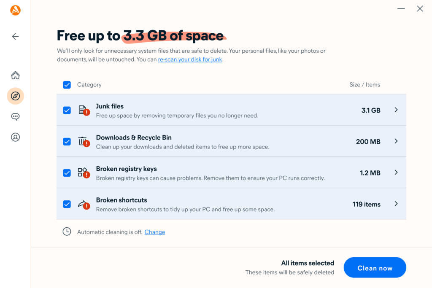Expand the Junk files row details
This screenshot has width=432, height=288.
pos(396,110)
